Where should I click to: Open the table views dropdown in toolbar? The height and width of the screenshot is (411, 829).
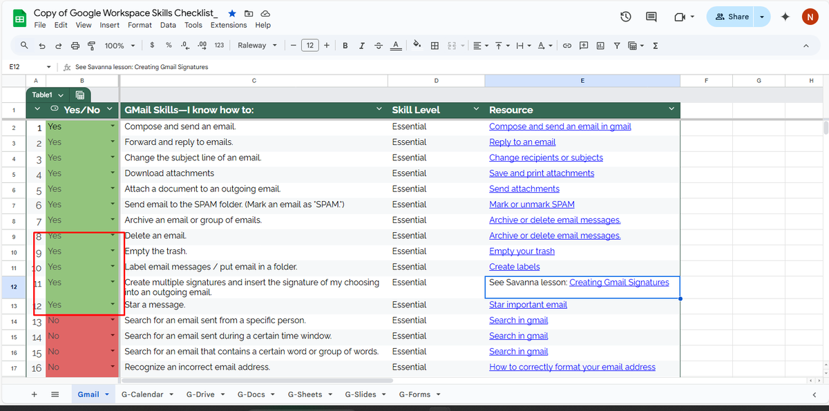[636, 46]
